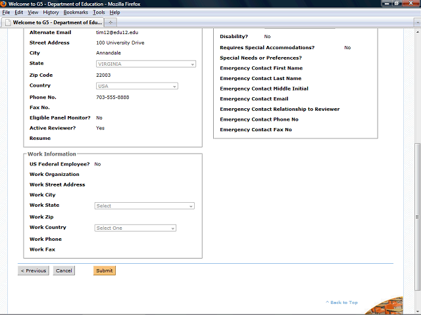
Task: Expand the Work State Select dropdown
Action: pyautogui.click(x=145, y=205)
